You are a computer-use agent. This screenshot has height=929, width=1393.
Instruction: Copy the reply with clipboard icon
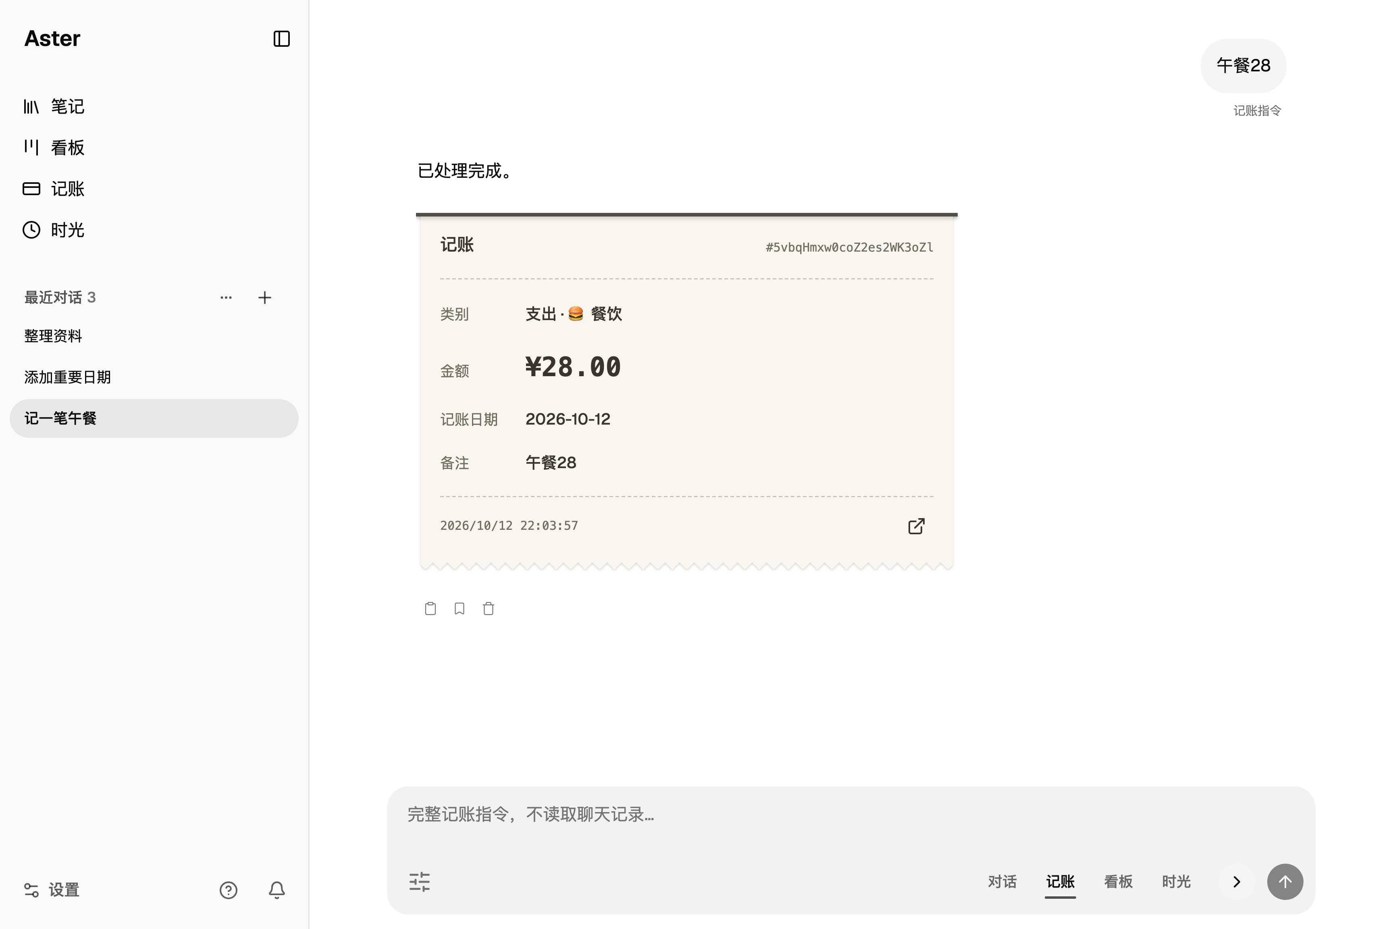[x=430, y=608]
